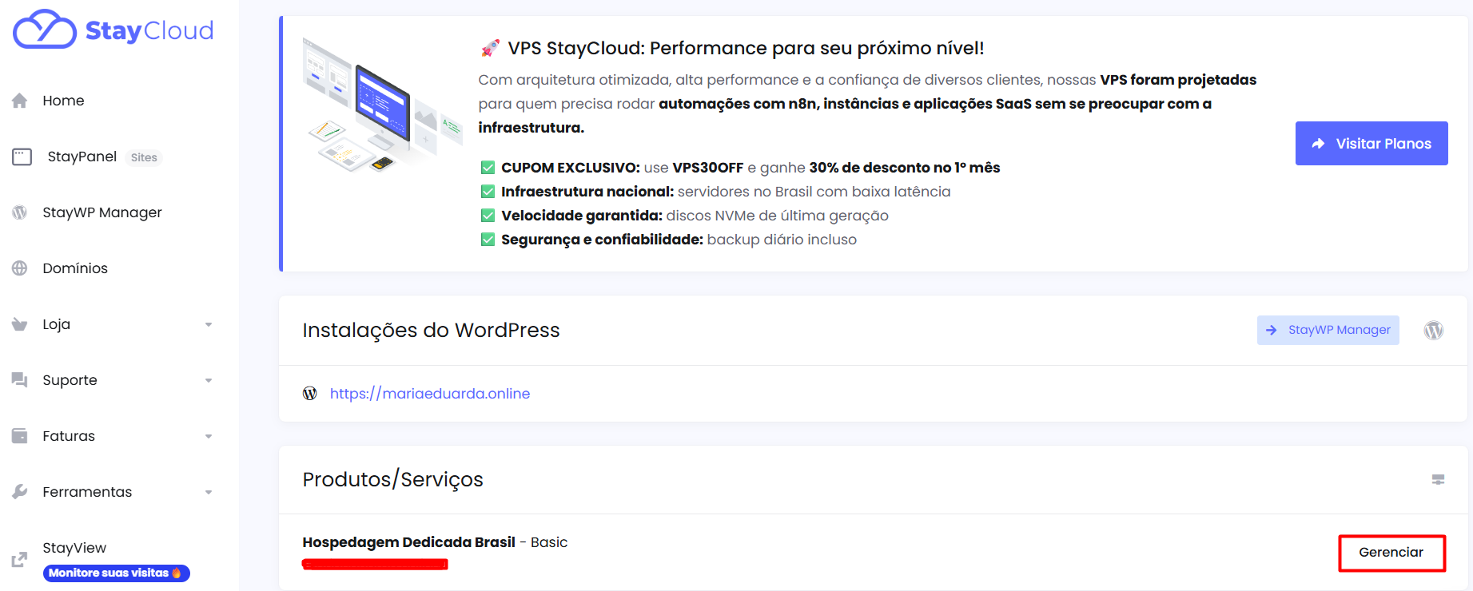This screenshot has height=591, width=1473.
Task: Expand the Suporte dropdown arrow
Action: [209, 380]
